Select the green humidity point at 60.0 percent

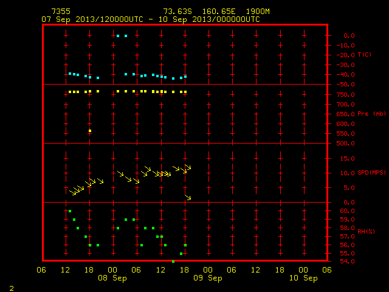pyautogui.click(x=70, y=211)
